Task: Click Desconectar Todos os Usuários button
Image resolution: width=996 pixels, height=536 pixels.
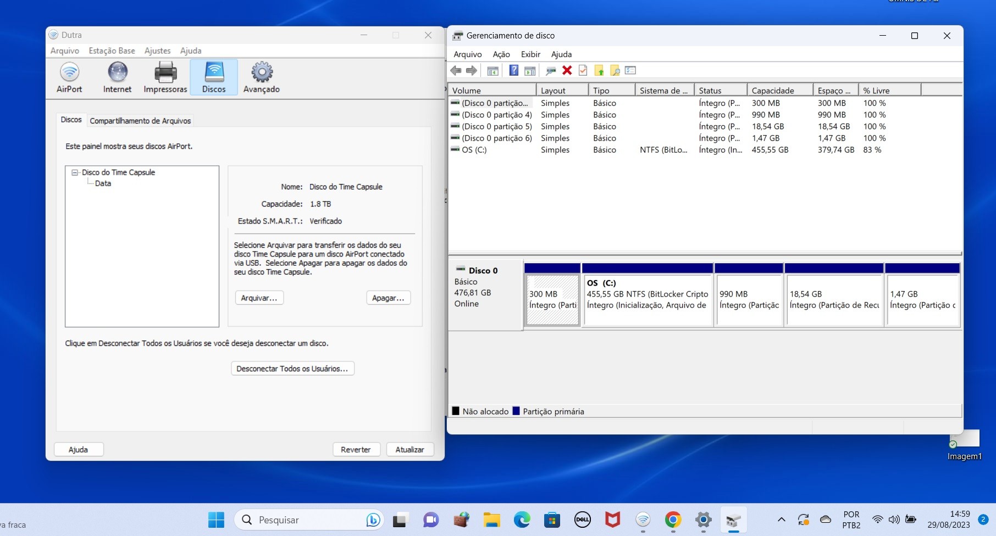Action: click(x=292, y=368)
